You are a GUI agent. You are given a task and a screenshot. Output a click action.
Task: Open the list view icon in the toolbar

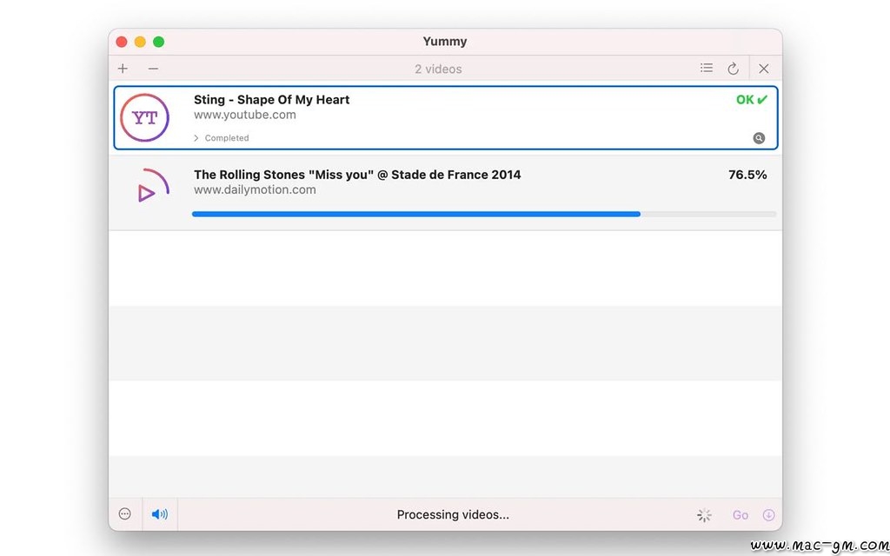706,68
